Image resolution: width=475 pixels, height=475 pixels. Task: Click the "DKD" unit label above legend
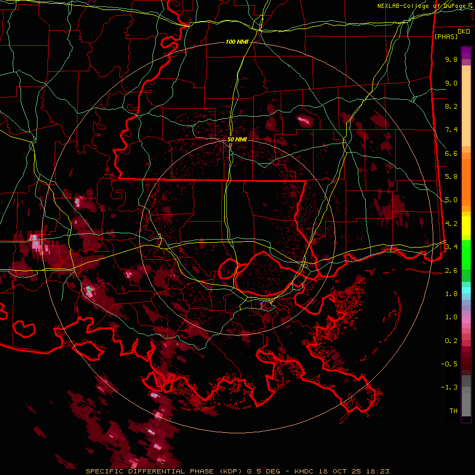463,32
